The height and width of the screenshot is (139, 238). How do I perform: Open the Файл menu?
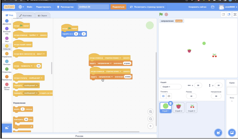pos(30,7)
